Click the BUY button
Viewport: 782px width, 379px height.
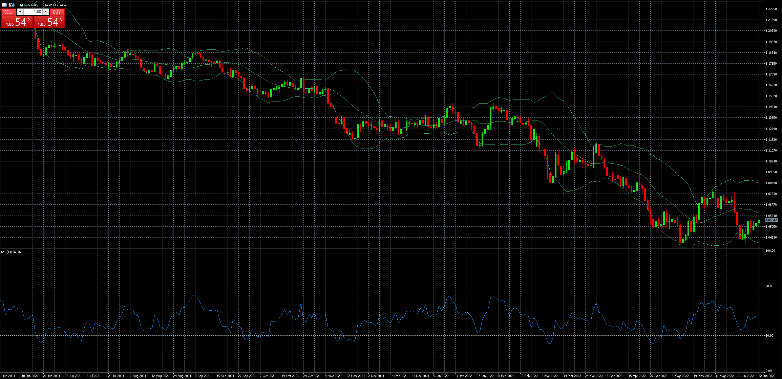point(57,12)
